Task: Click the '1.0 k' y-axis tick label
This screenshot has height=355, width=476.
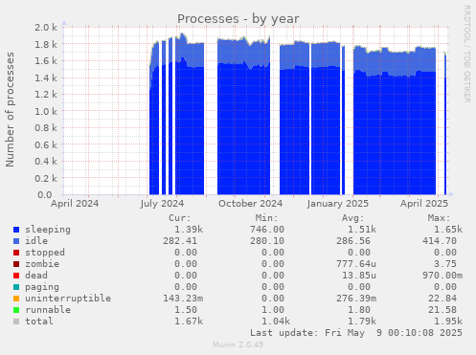Action: tap(46, 112)
